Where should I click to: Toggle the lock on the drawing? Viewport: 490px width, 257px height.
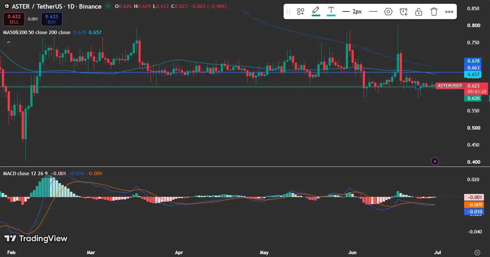[419, 12]
